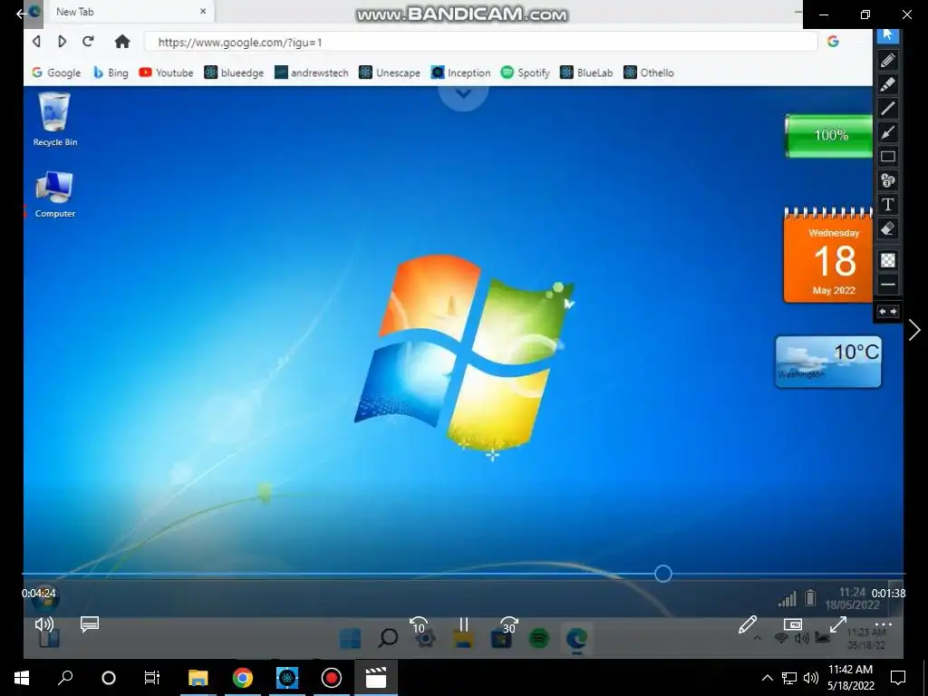928x696 pixels.
Task: Open the blueedge bookmark
Action: (x=234, y=72)
